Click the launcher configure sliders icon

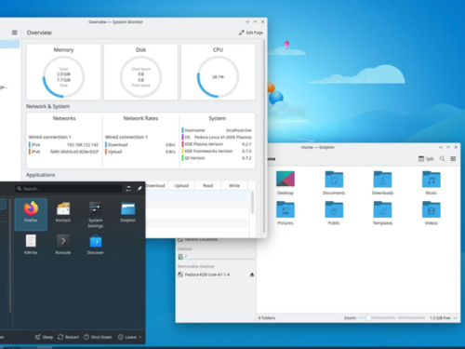pos(128,189)
